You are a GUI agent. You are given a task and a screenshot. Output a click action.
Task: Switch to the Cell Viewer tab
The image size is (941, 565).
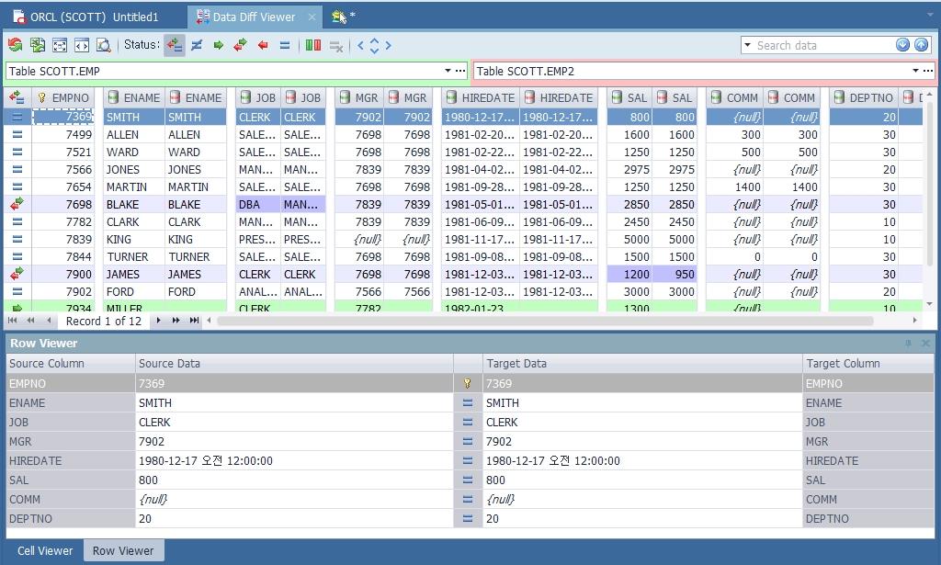click(x=45, y=550)
